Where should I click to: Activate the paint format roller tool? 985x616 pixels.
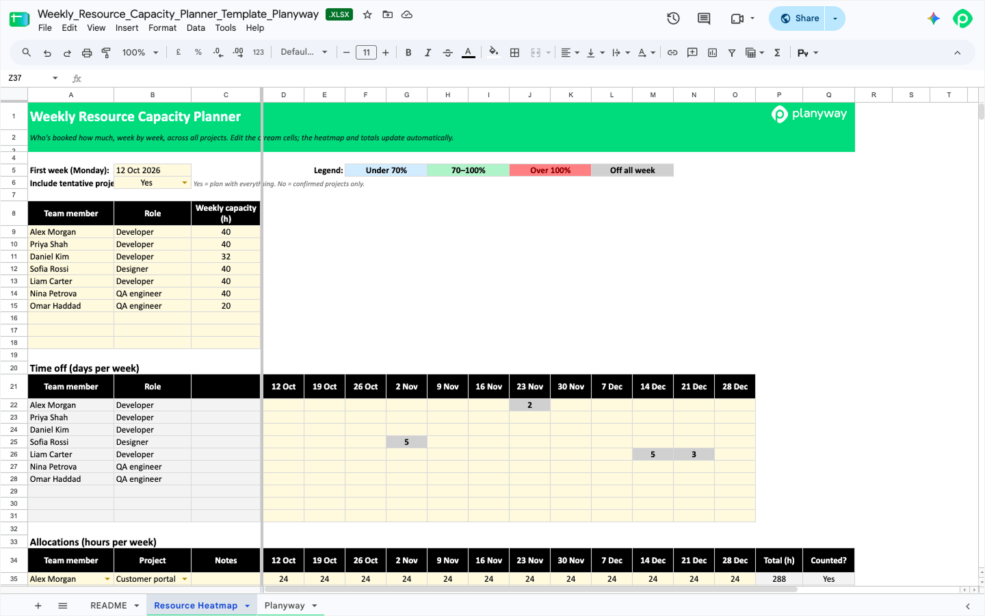(x=106, y=53)
